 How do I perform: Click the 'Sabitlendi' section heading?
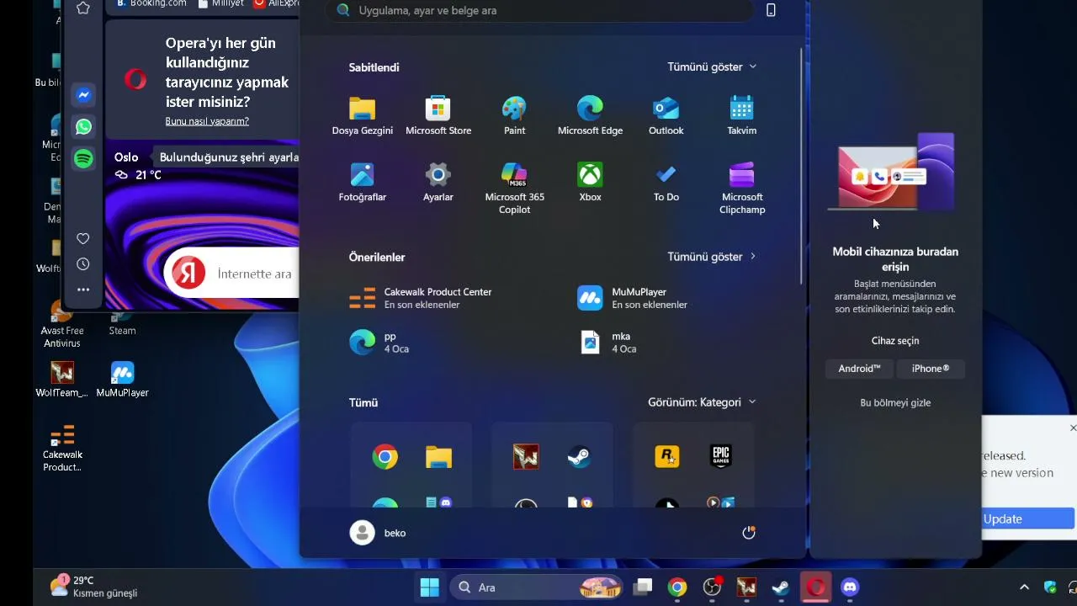coord(374,67)
